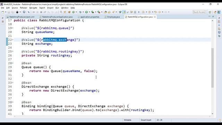Open the Debug configurations dropdown arrow
This screenshot has width=222, height=125.
(83, 12)
